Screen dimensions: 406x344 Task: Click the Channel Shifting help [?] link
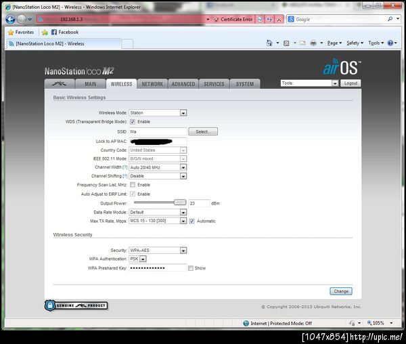click(x=125, y=176)
